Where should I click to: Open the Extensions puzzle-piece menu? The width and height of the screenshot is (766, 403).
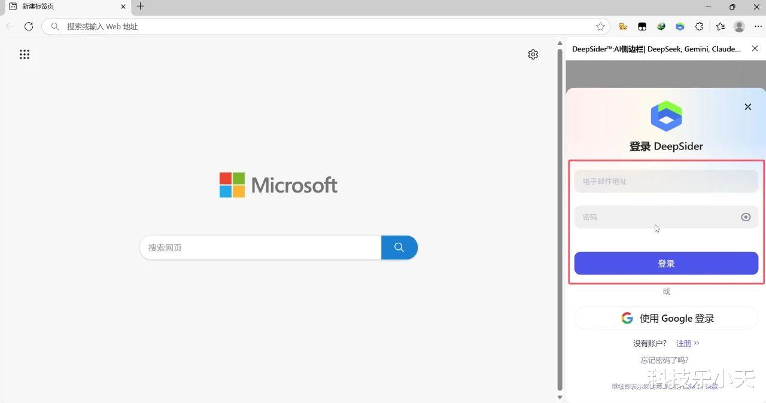tap(699, 26)
